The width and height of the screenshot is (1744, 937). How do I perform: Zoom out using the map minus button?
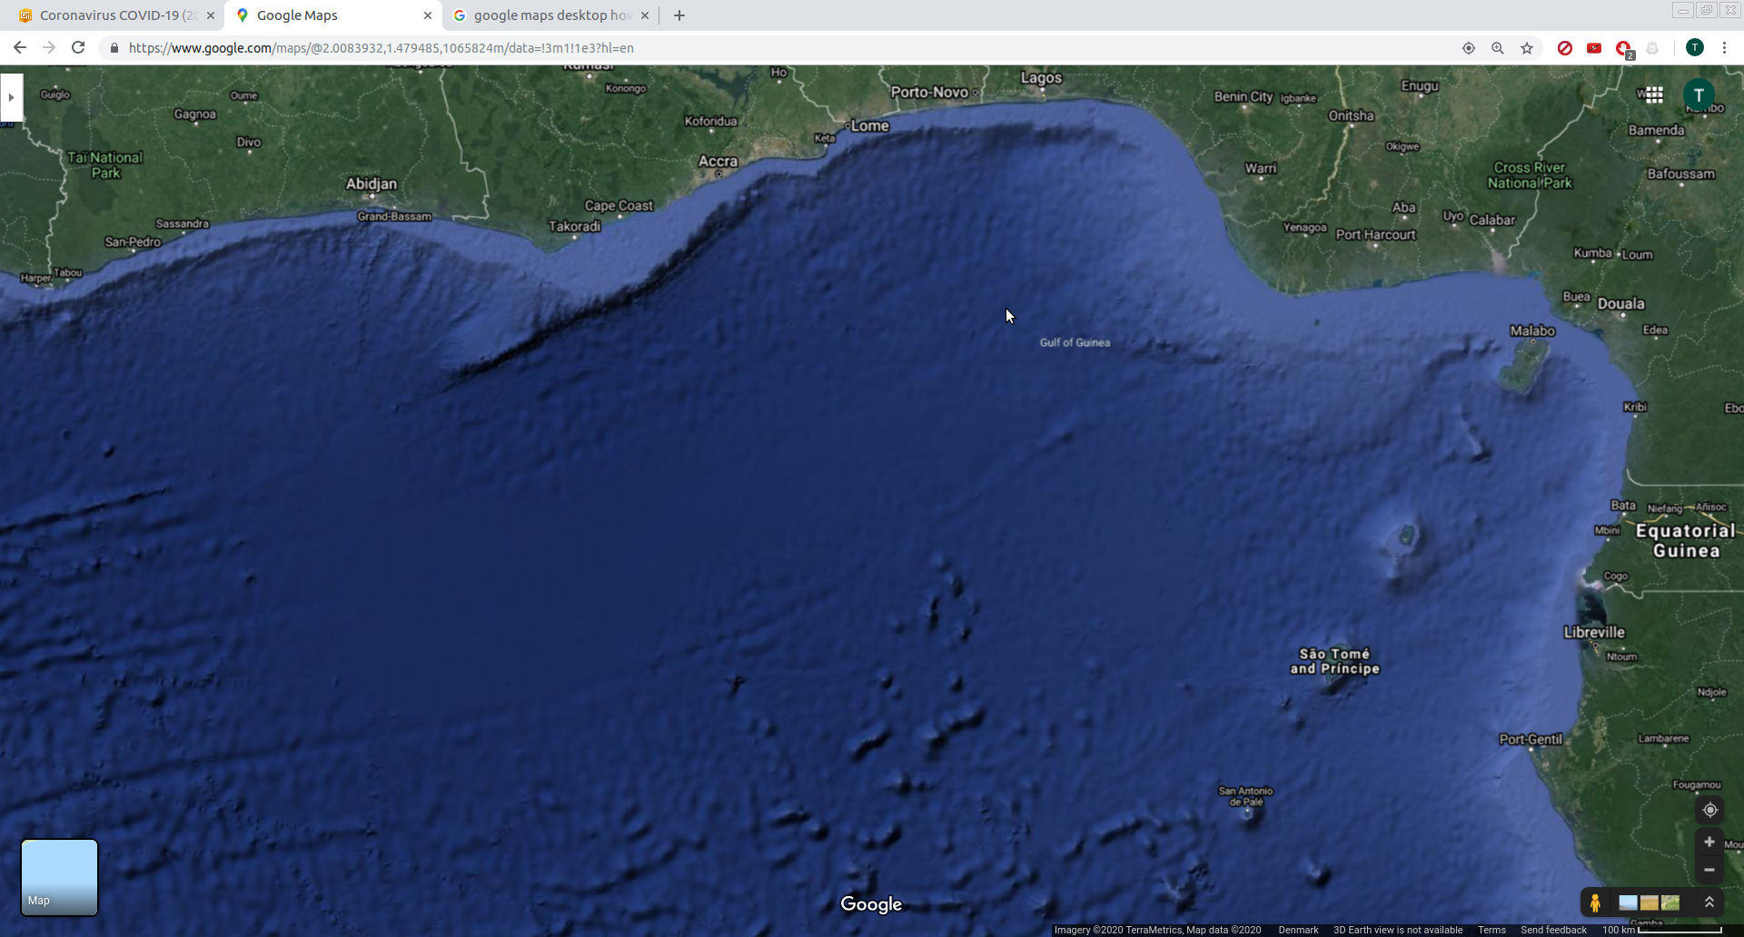[x=1709, y=870]
